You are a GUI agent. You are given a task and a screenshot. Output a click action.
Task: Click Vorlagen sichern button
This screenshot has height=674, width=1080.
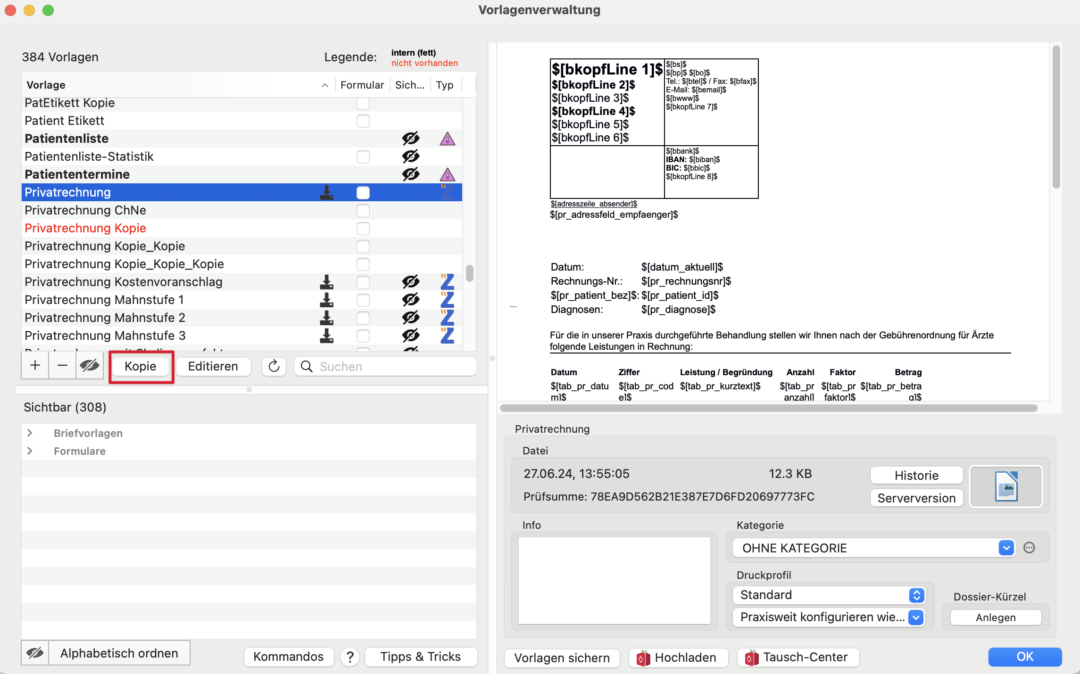coord(562,658)
